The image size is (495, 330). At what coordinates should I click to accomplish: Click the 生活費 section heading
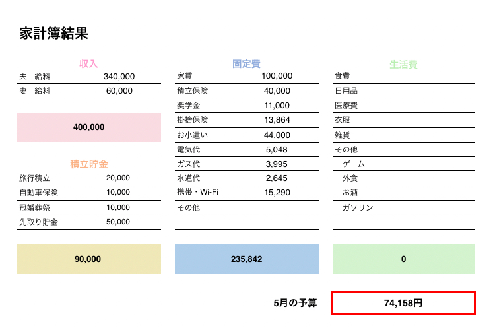click(403, 65)
